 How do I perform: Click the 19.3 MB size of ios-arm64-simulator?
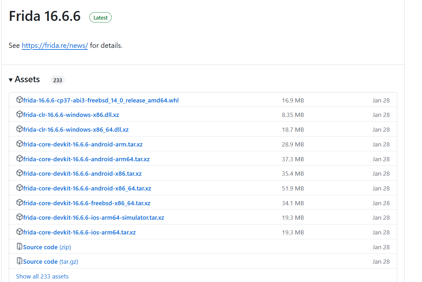tap(293, 218)
